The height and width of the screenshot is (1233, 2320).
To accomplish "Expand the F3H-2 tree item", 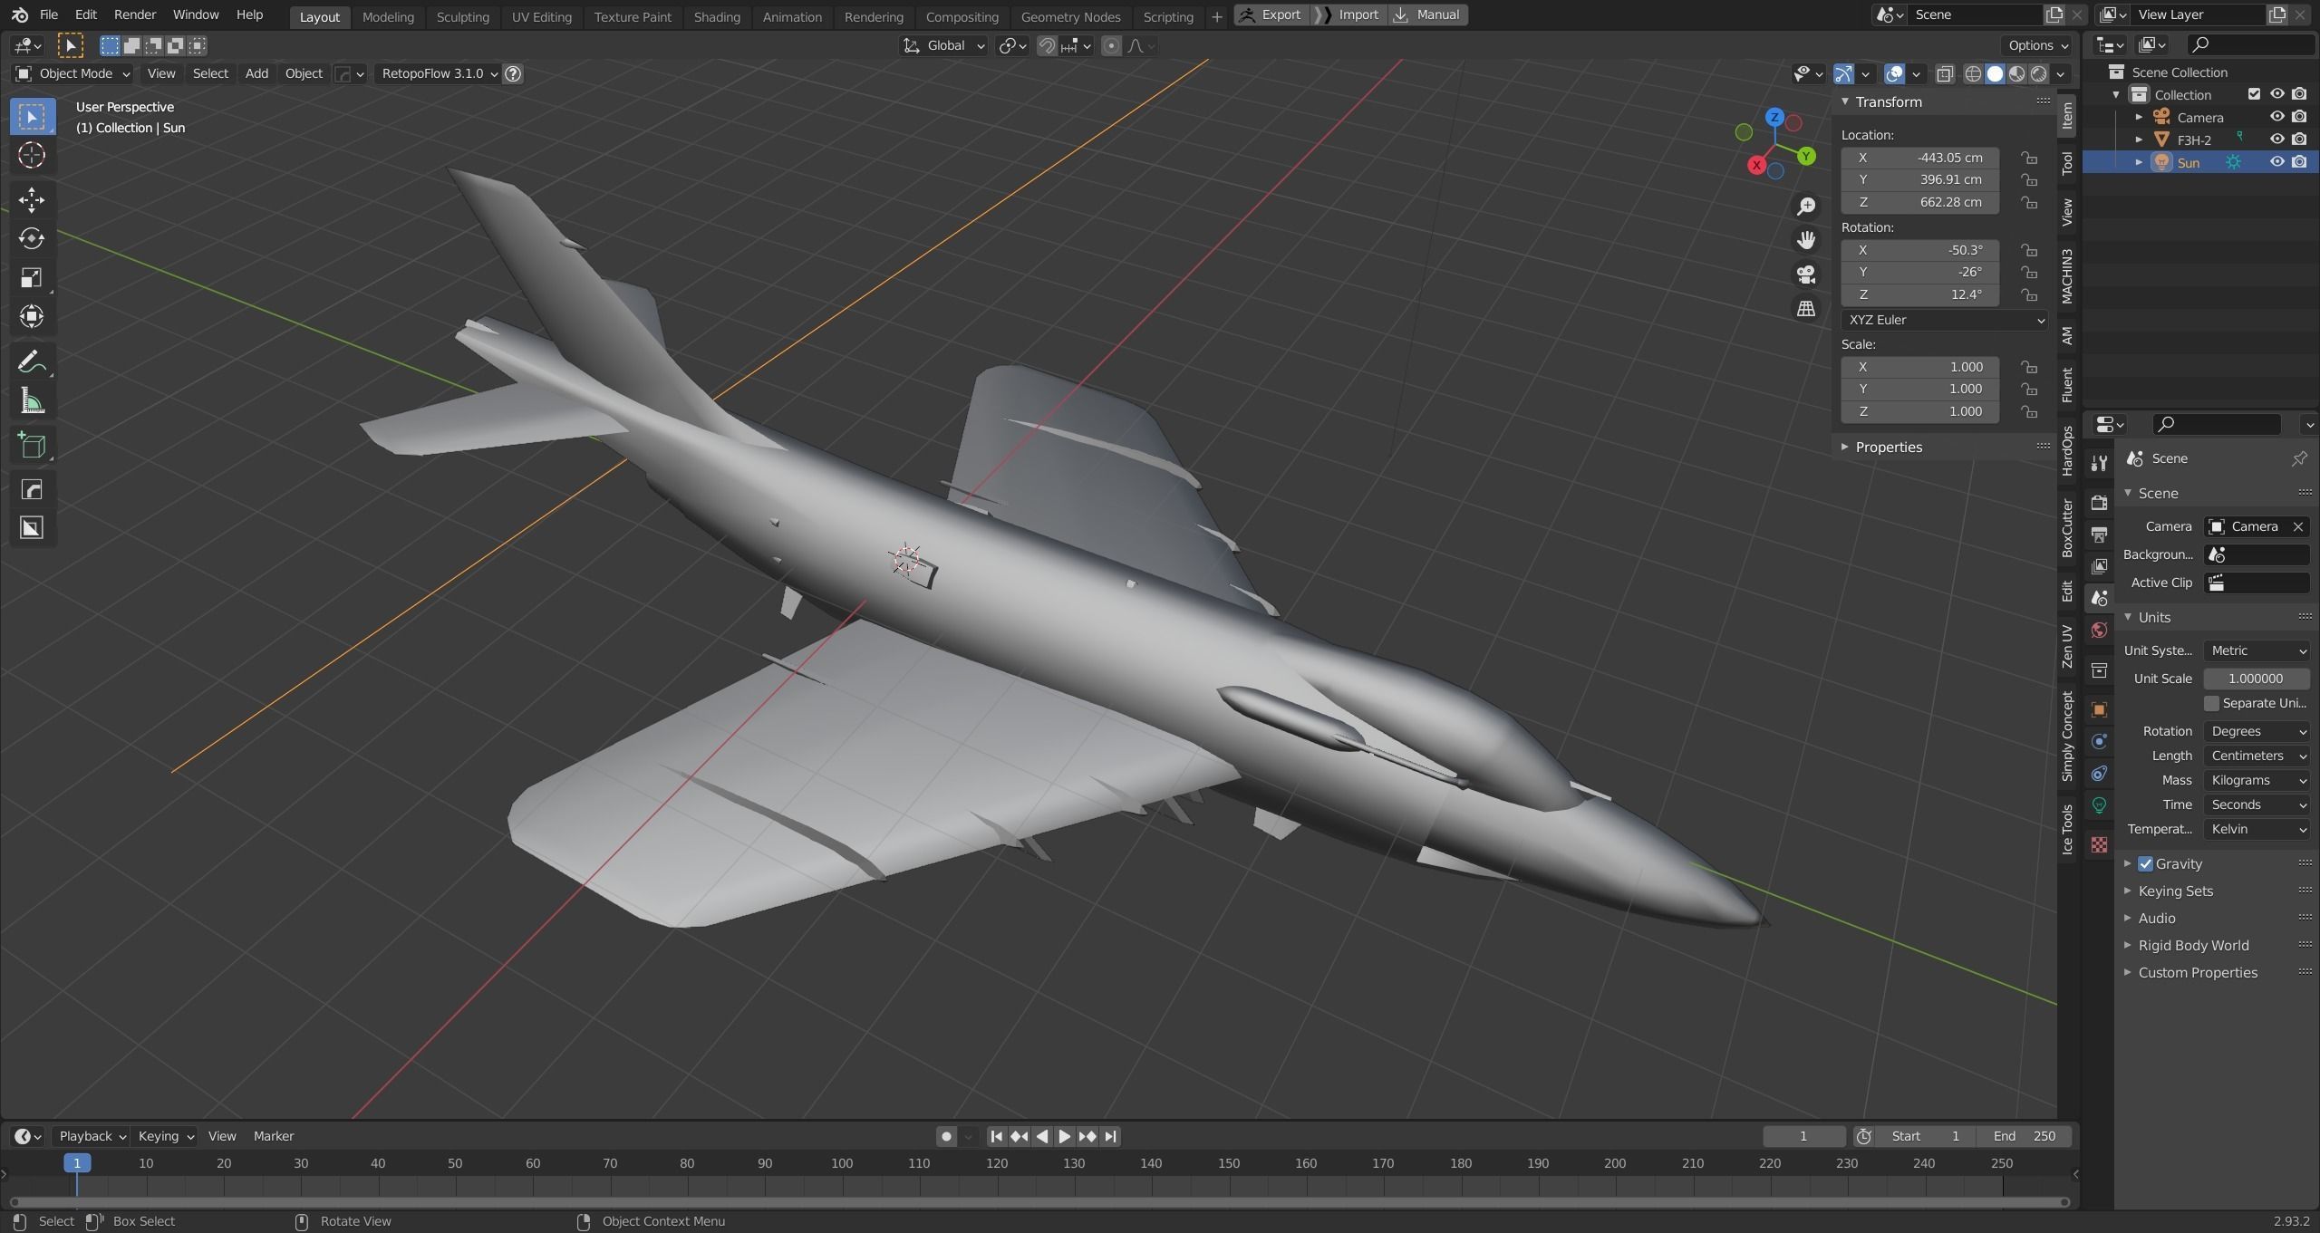I will [2140, 140].
